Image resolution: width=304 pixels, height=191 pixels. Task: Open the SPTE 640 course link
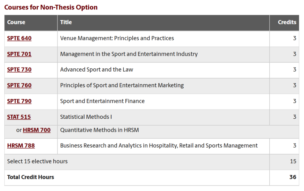pyautogui.click(x=19, y=38)
